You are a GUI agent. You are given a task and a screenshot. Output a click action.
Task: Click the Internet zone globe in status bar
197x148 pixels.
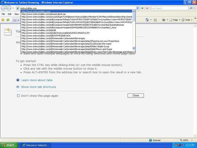coord(151,140)
